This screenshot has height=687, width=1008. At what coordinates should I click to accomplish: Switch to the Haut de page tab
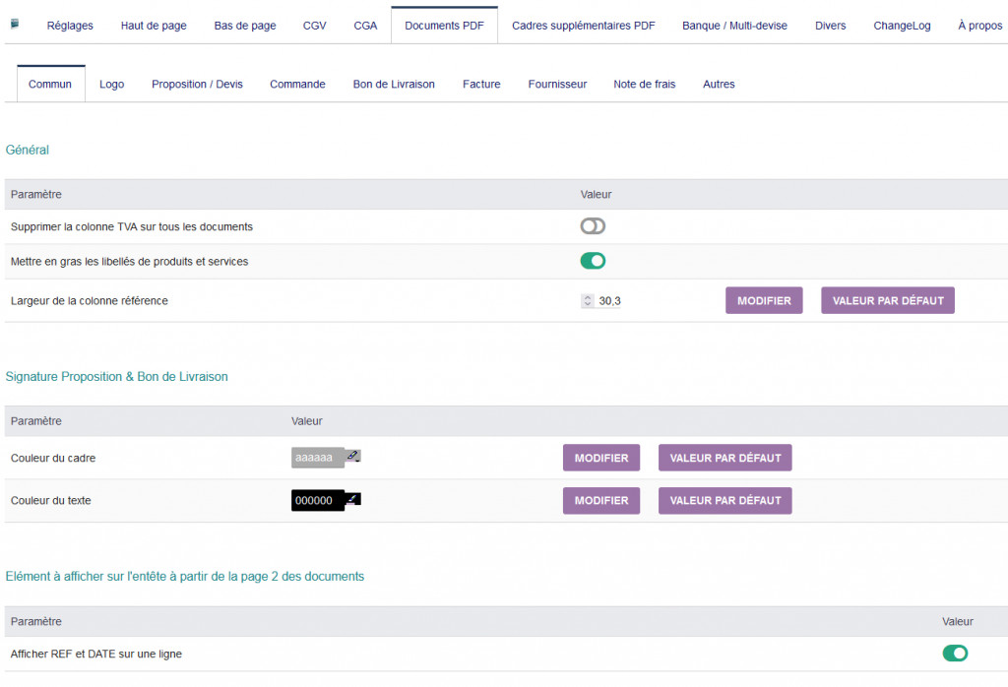coord(154,26)
